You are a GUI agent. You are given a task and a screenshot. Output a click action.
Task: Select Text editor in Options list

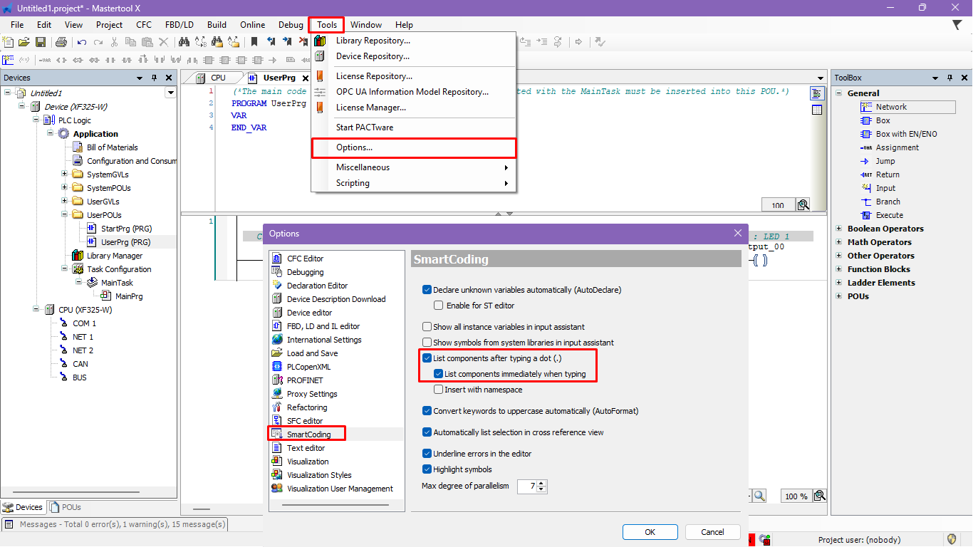pos(306,448)
